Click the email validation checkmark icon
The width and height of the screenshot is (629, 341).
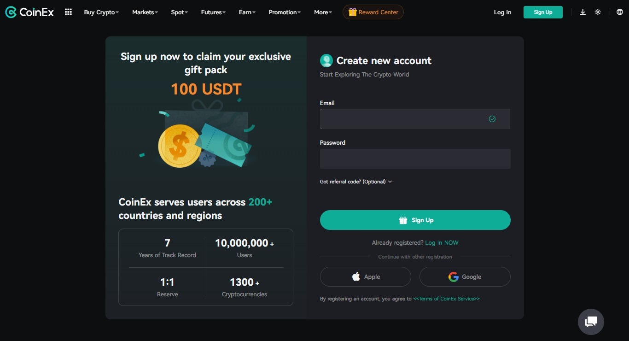[x=492, y=119]
